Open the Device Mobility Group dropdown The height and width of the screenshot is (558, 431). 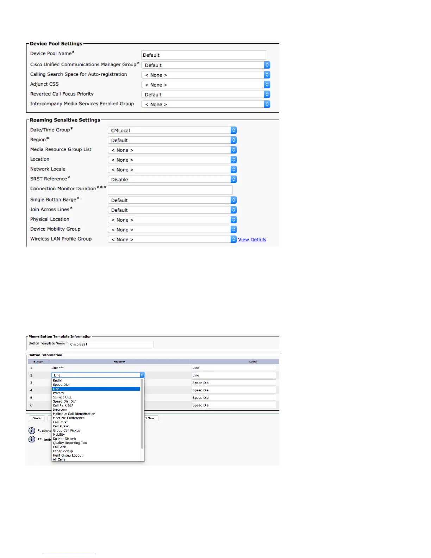pos(172,230)
